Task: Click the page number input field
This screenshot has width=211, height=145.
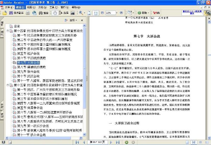Action: 97,142
